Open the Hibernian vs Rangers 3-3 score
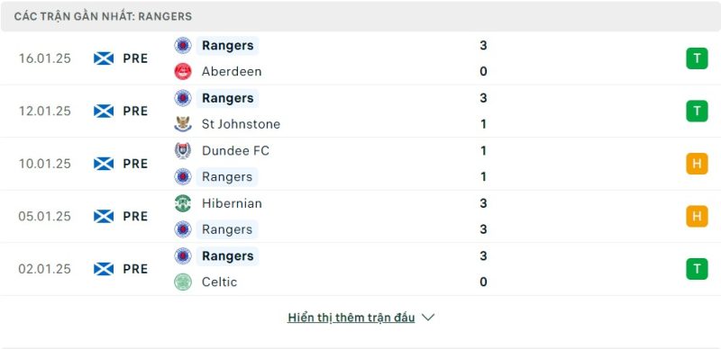 pyautogui.click(x=483, y=216)
